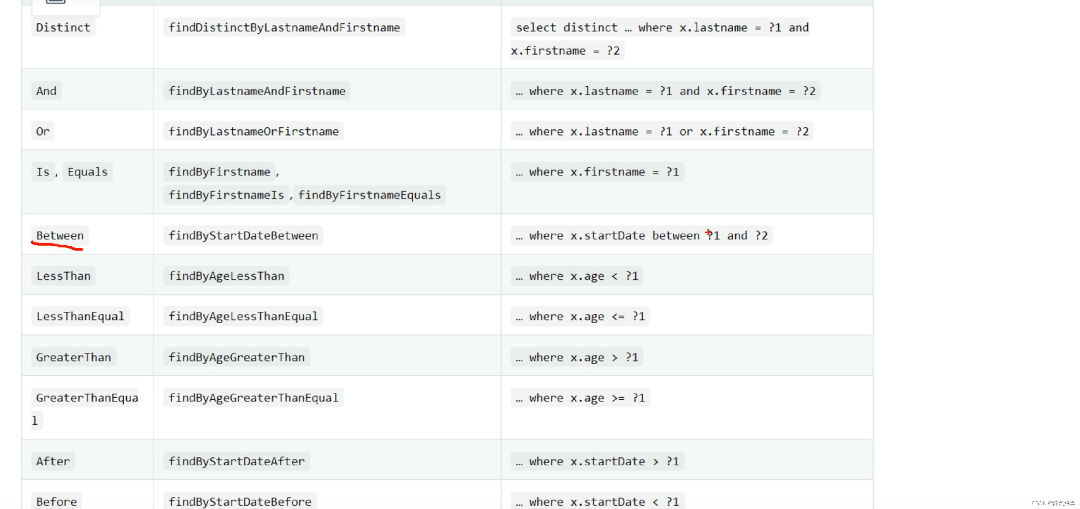Click "findByFirstnameEquals" code snippet

(x=369, y=194)
